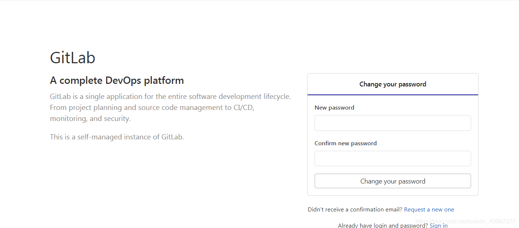Viewport: 519px width, 228px height.
Task: Click the Confirm new password label
Action: coord(346,143)
